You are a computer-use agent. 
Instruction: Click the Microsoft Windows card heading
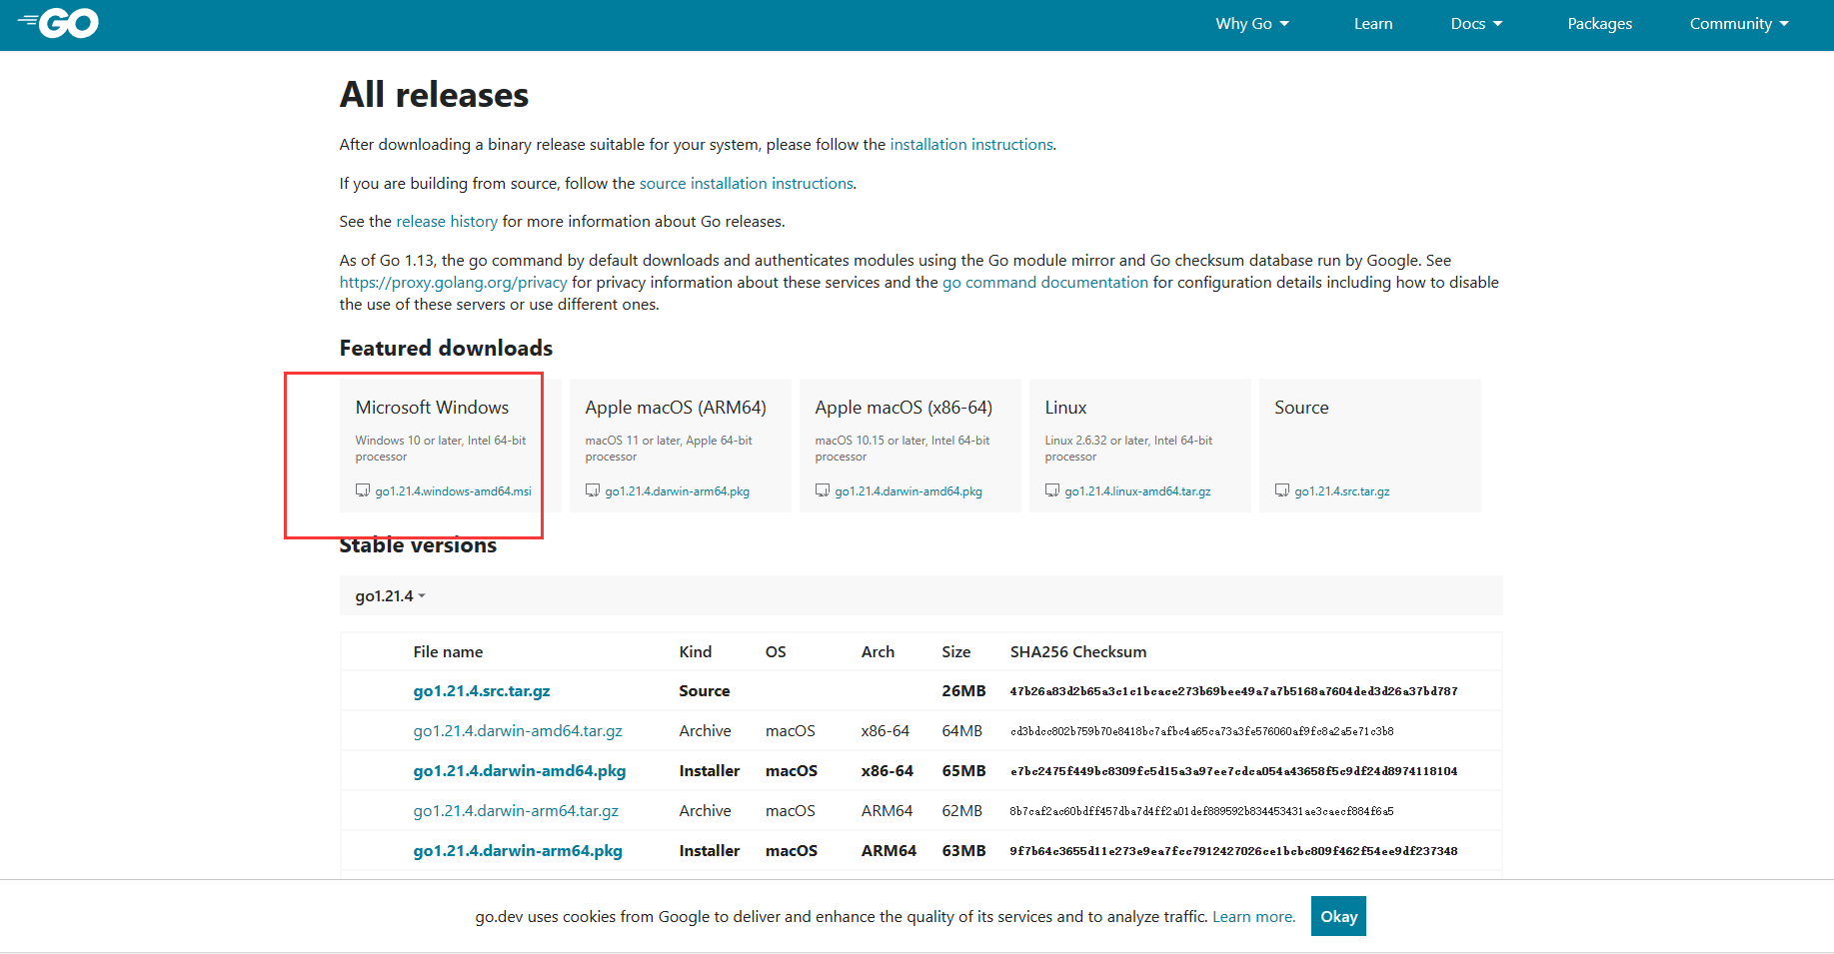coord(432,408)
